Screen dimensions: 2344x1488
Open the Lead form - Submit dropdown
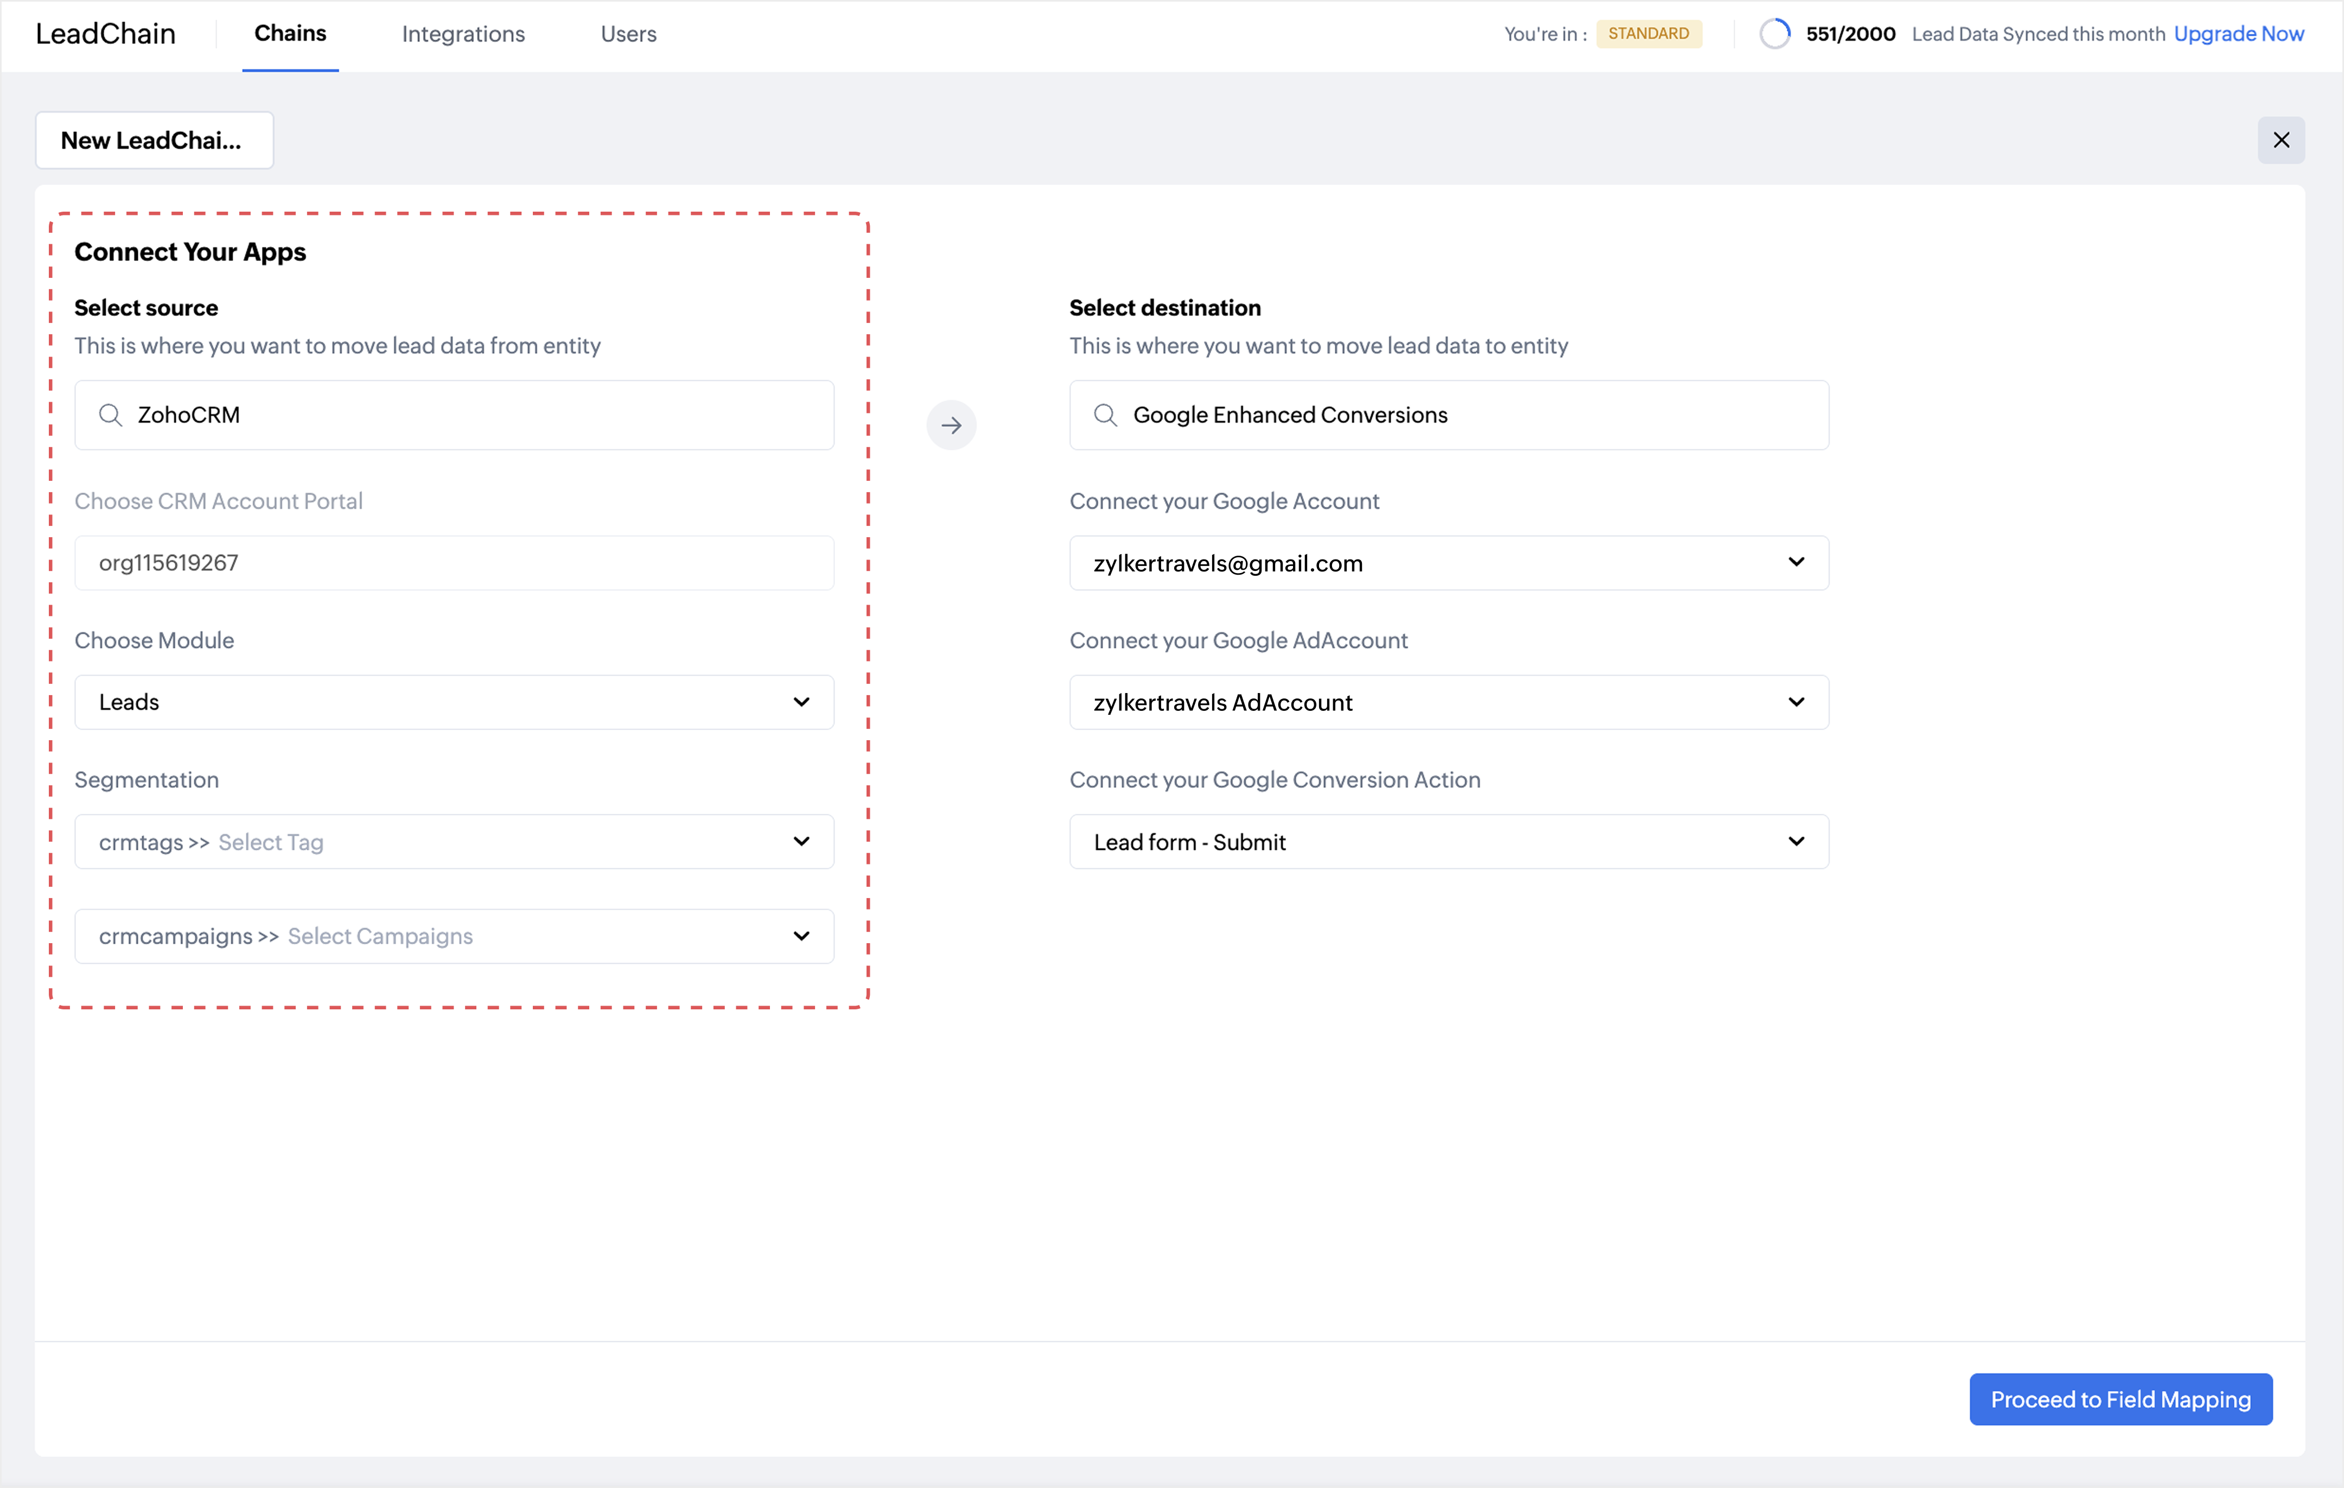coord(1796,841)
